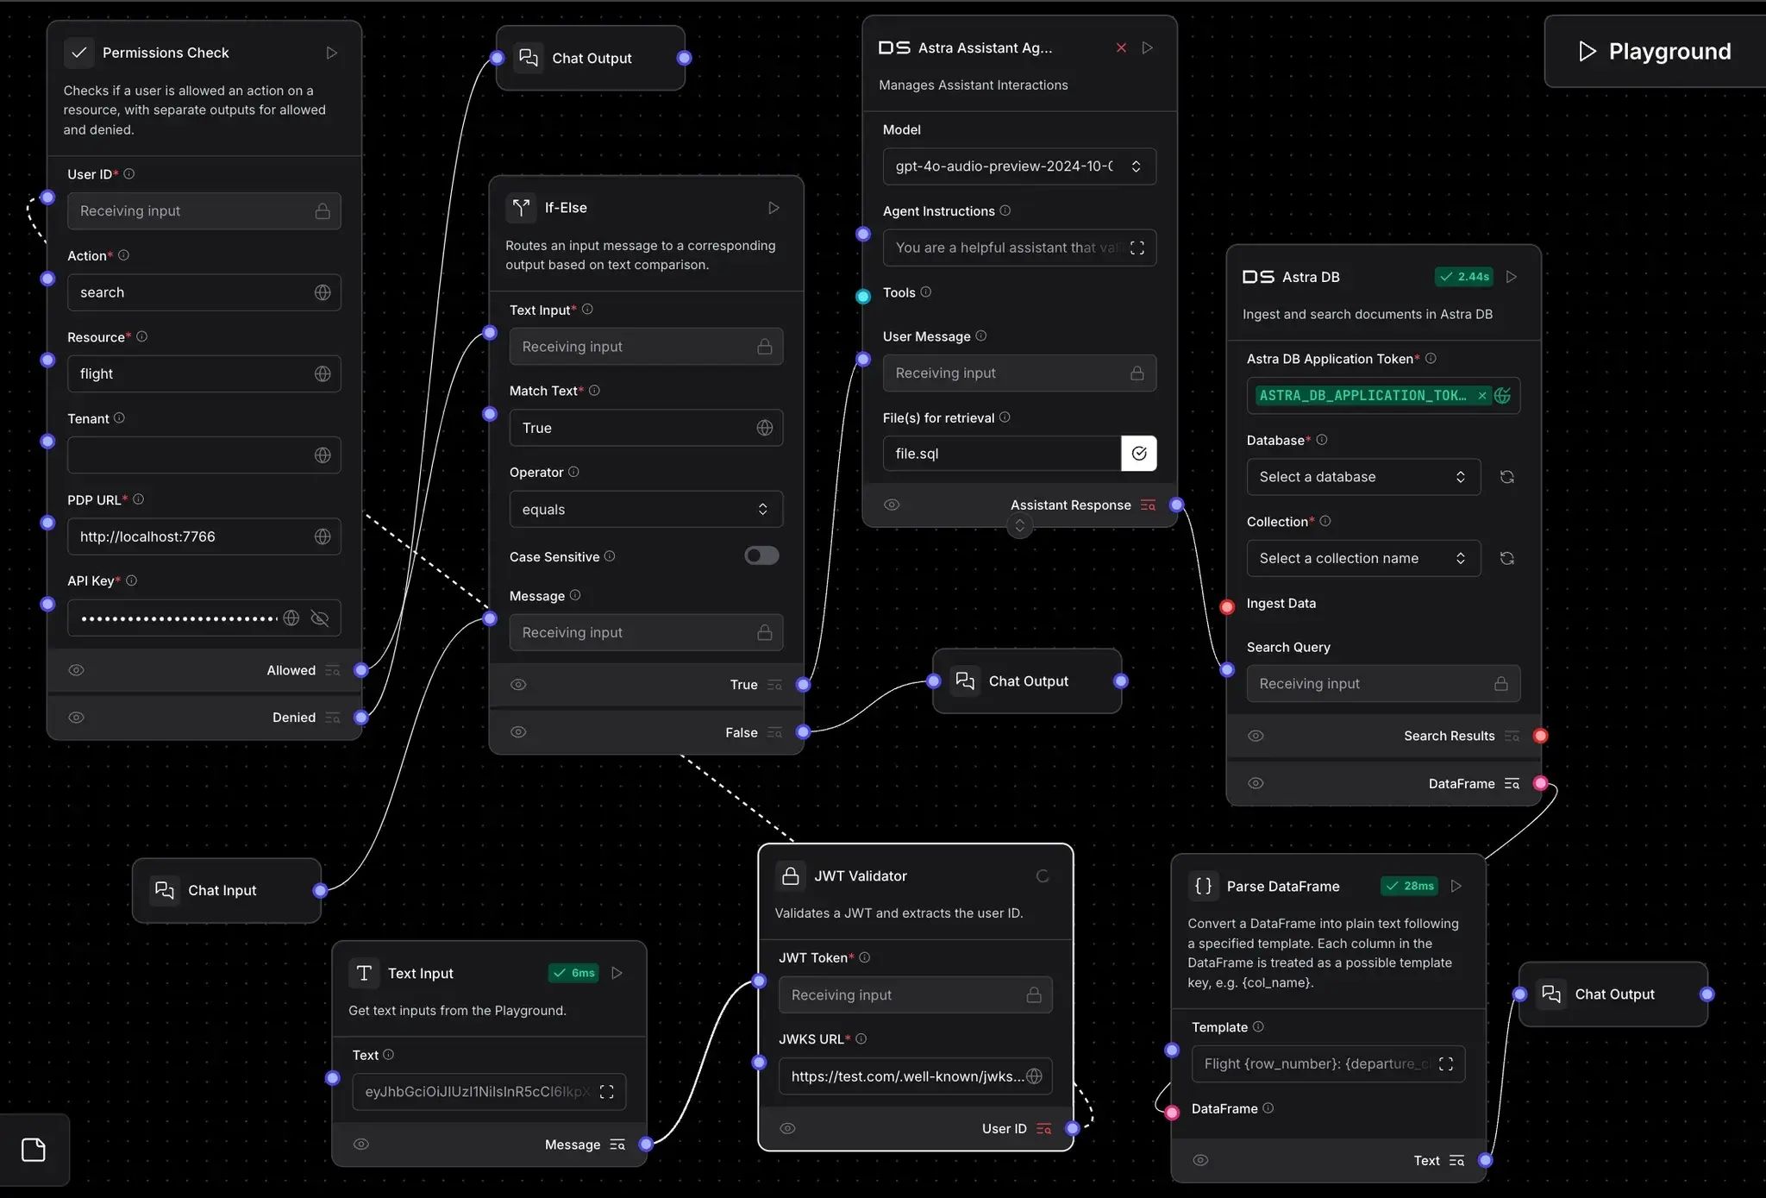Viewport: 1766px width, 1198px height.
Task: Click the hide-password icon in API Key
Action: pos(319,618)
